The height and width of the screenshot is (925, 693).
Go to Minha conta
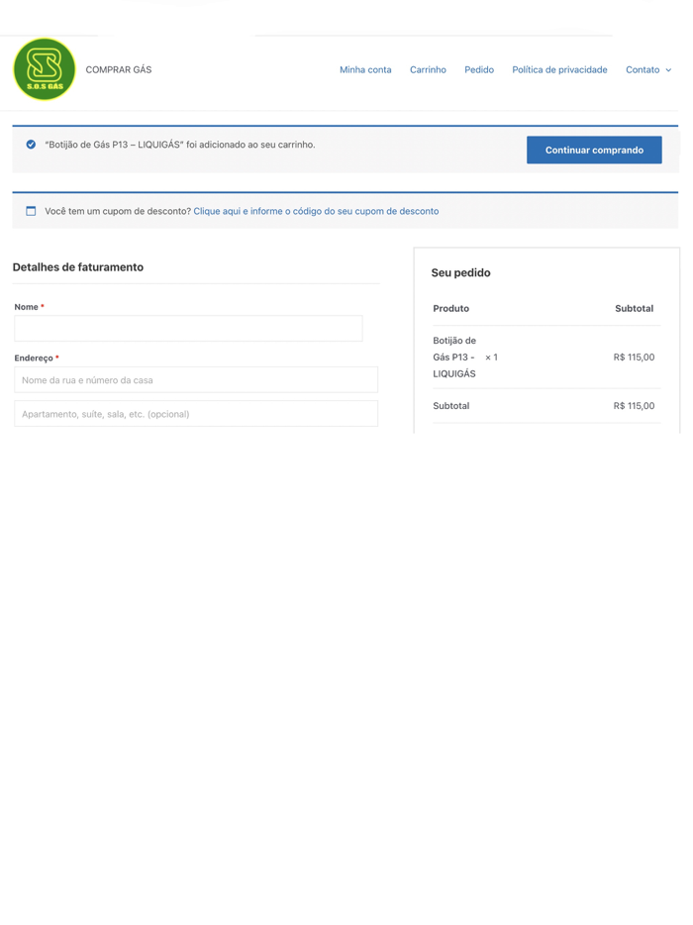(x=365, y=69)
